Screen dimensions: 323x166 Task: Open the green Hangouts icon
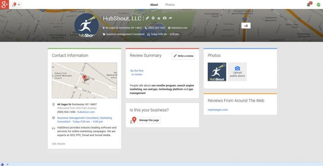[318, 5]
